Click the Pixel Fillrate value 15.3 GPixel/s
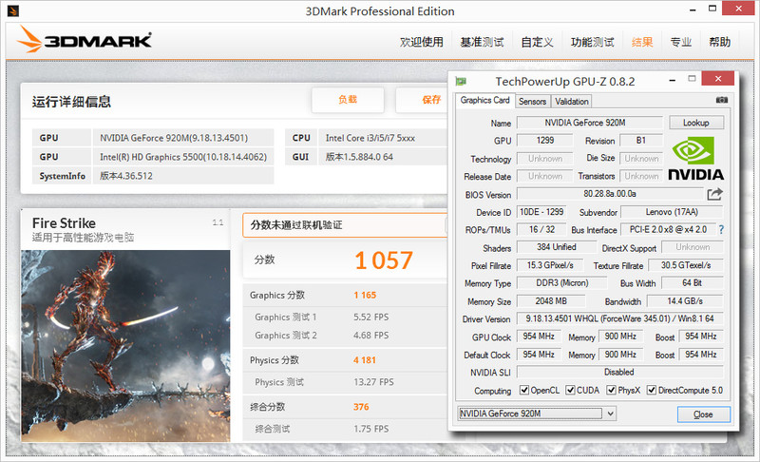 click(x=551, y=265)
